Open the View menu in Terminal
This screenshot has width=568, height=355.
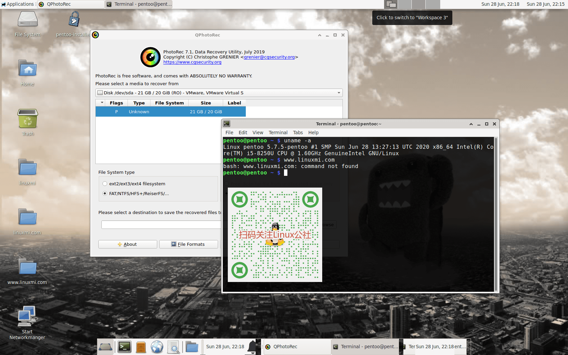(258, 133)
